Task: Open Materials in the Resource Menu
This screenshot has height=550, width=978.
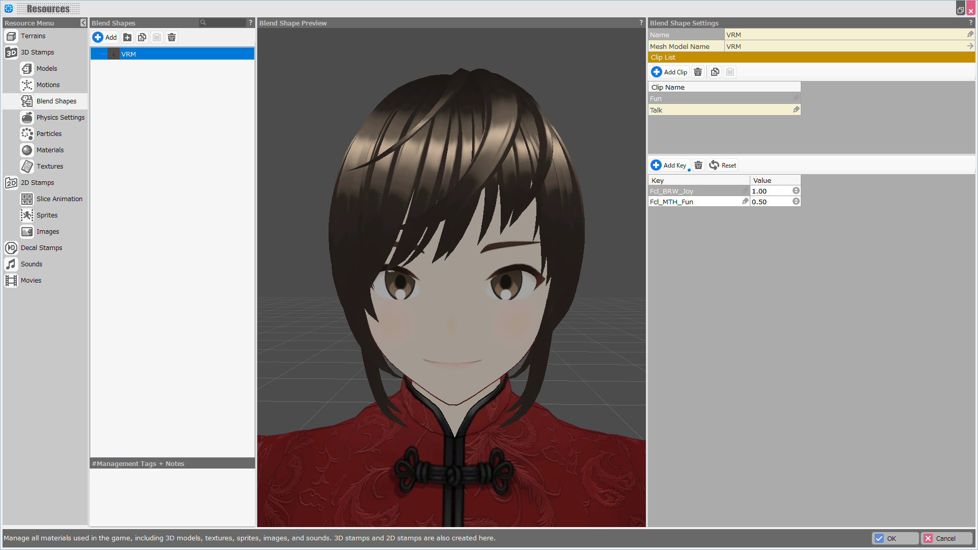Action: tap(50, 150)
